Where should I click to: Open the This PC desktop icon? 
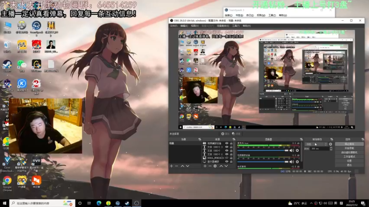[x=7, y=28]
